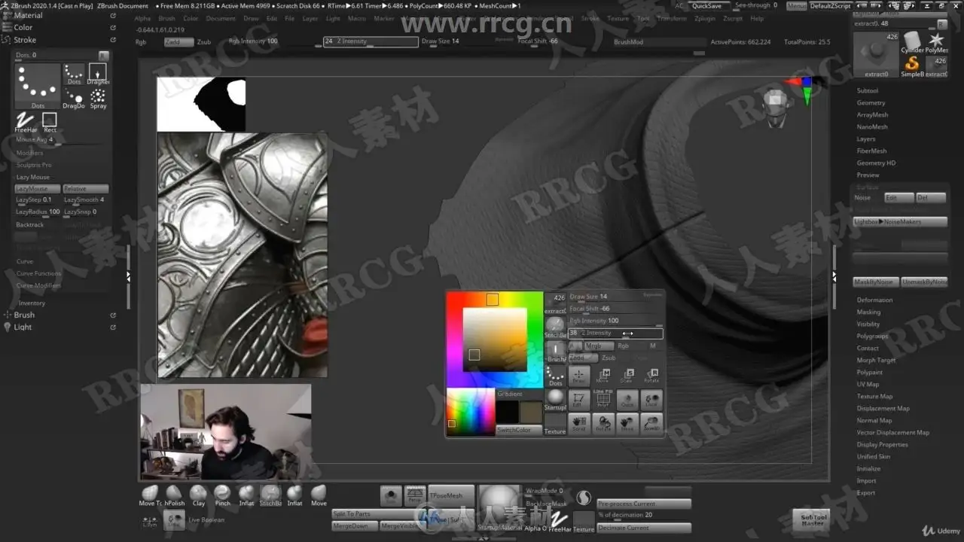The height and width of the screenshot is (542, 964).
Task: Select the Rect stroke icon
Action: tap(49, 122)
